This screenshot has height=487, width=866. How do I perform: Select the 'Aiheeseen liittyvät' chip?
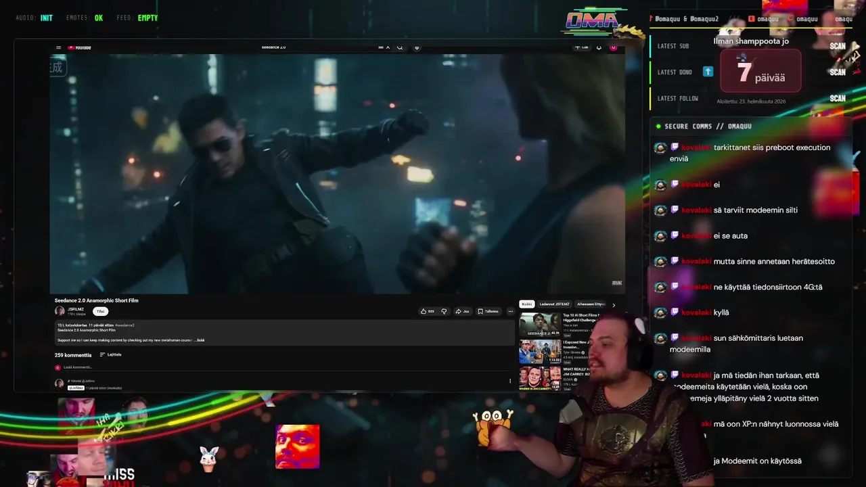(x=590, y=304)
